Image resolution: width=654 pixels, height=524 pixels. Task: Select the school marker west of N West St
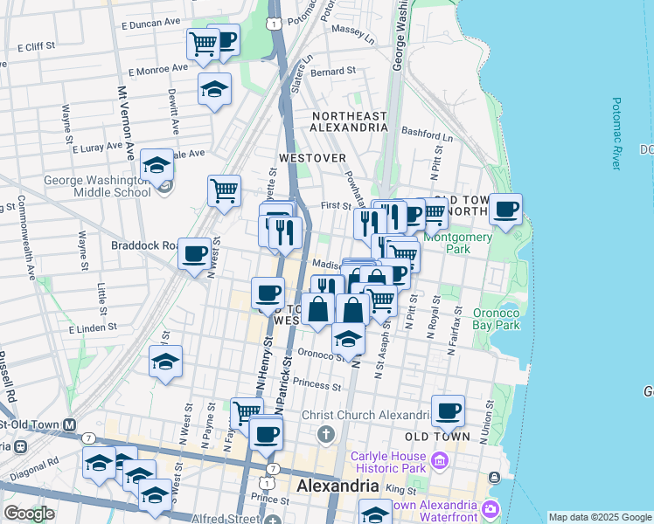coord(166,362)
